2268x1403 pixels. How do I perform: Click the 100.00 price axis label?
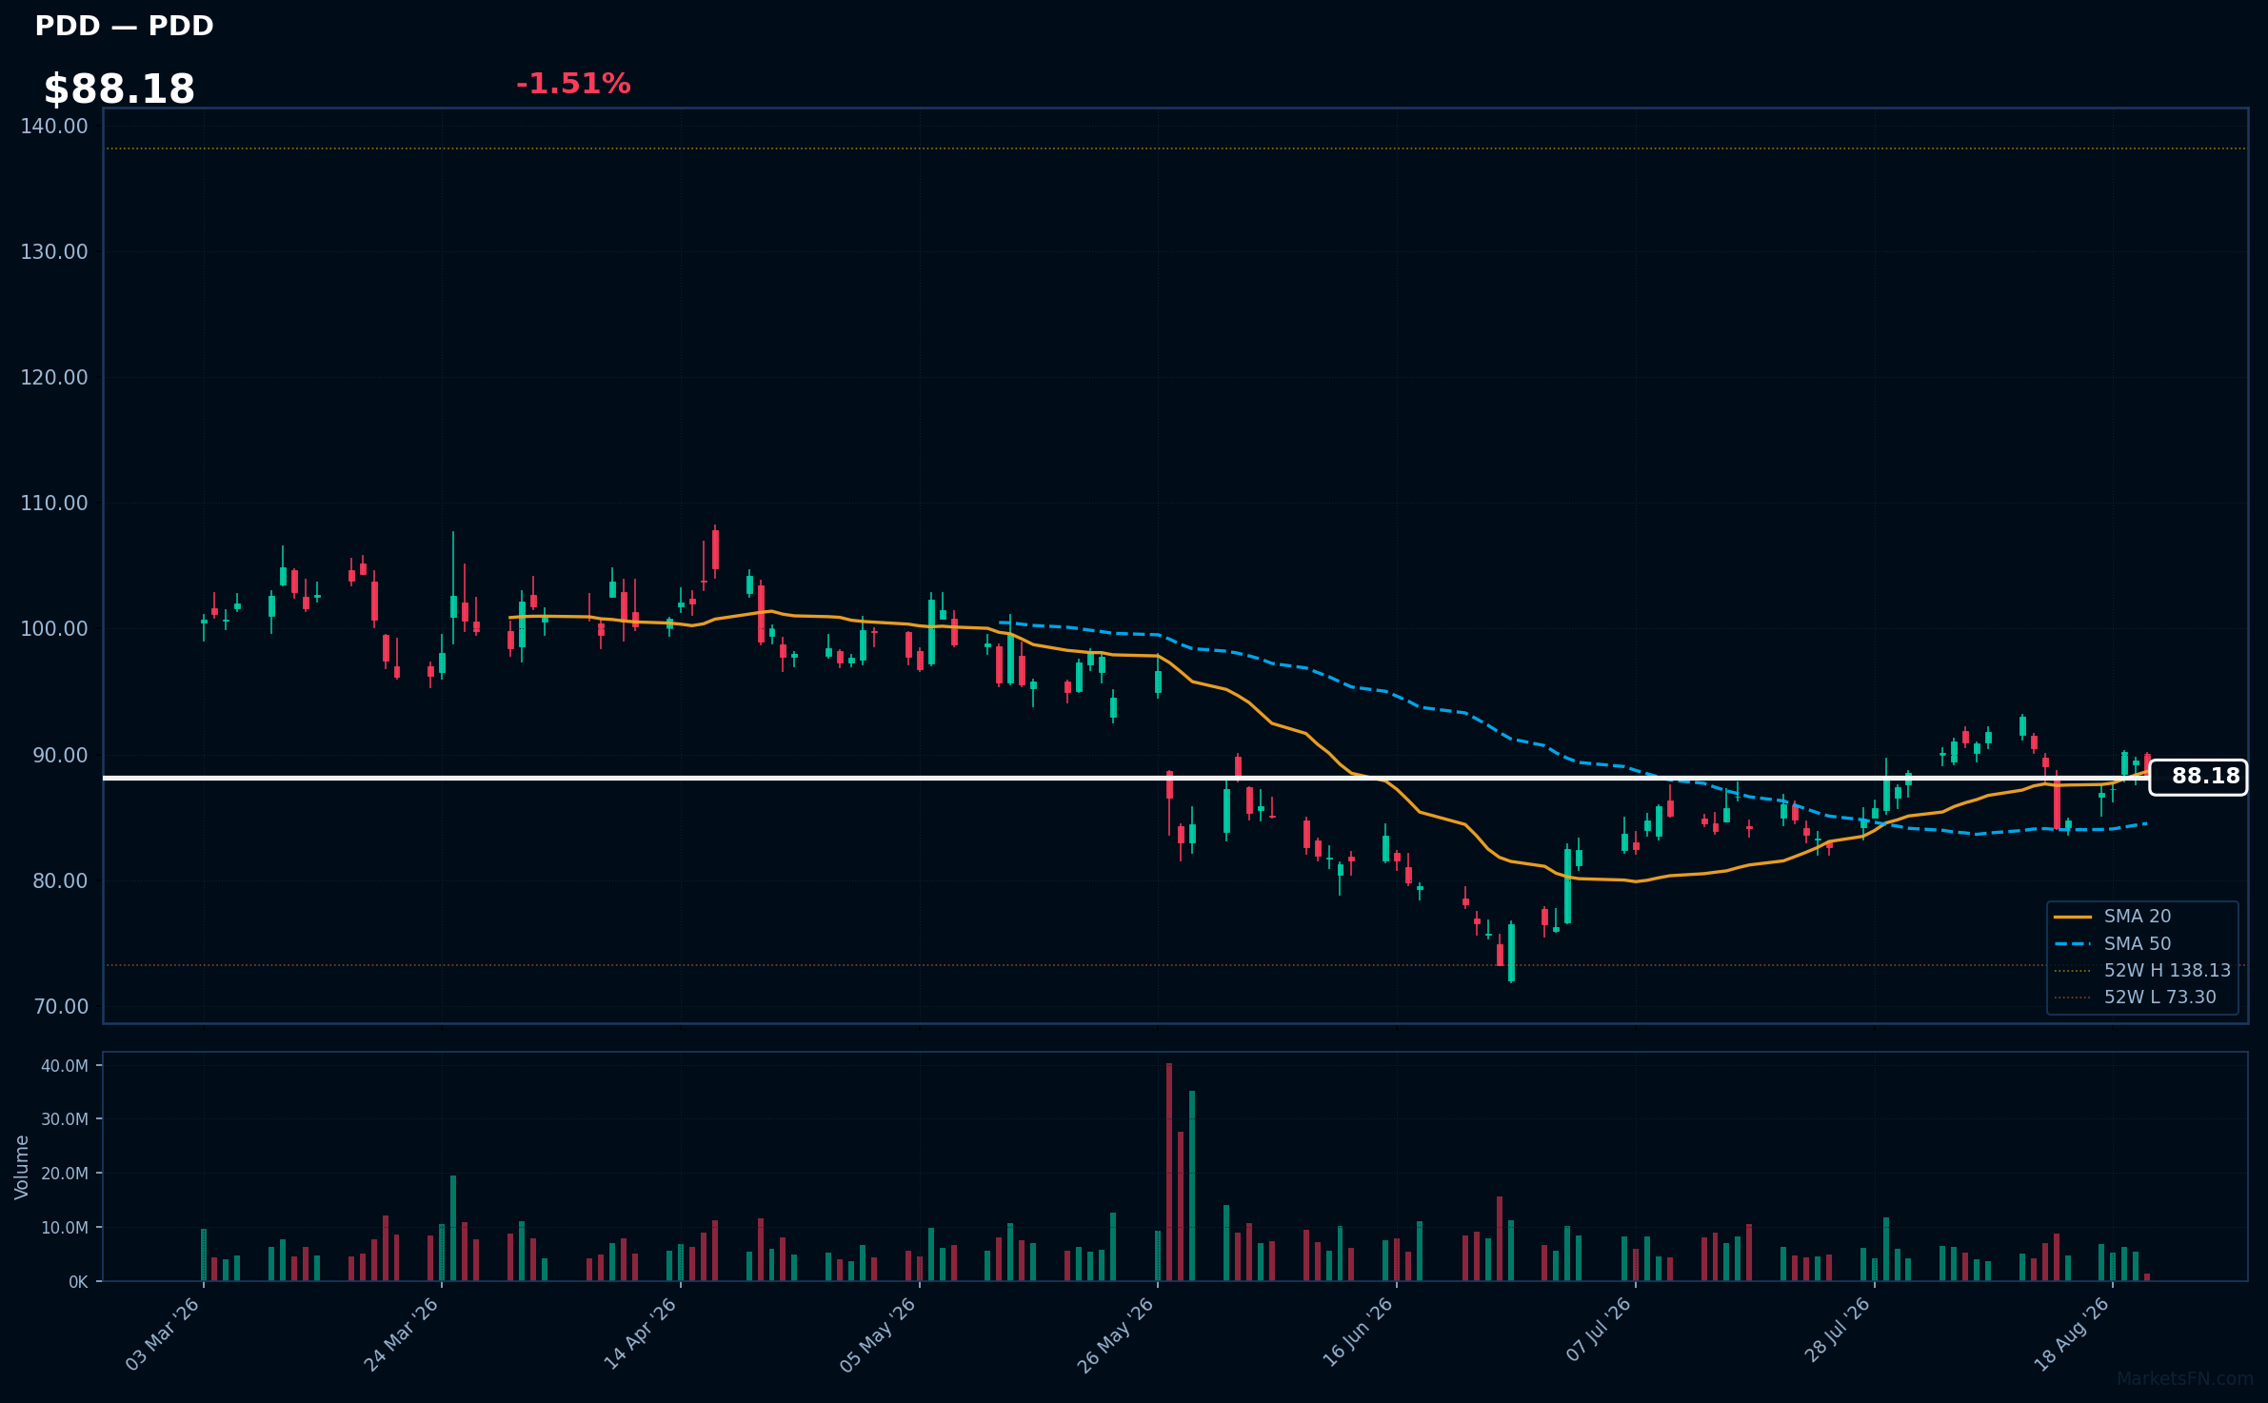[x=54, y=628]
